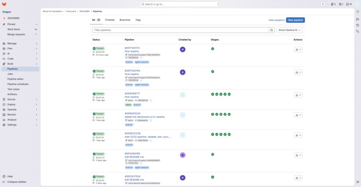361x187 pixels.
Task: Collapse the Pinned section in sidebar
Action: [x=20, y=24]
